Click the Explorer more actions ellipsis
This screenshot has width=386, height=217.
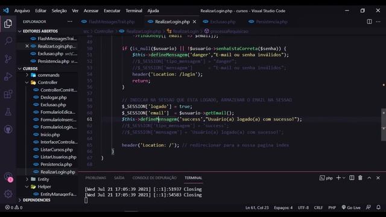click(x=70, y=22)
